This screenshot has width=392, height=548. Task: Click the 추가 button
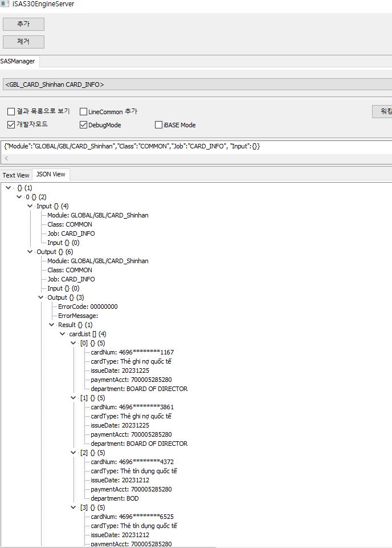point(23,24)
